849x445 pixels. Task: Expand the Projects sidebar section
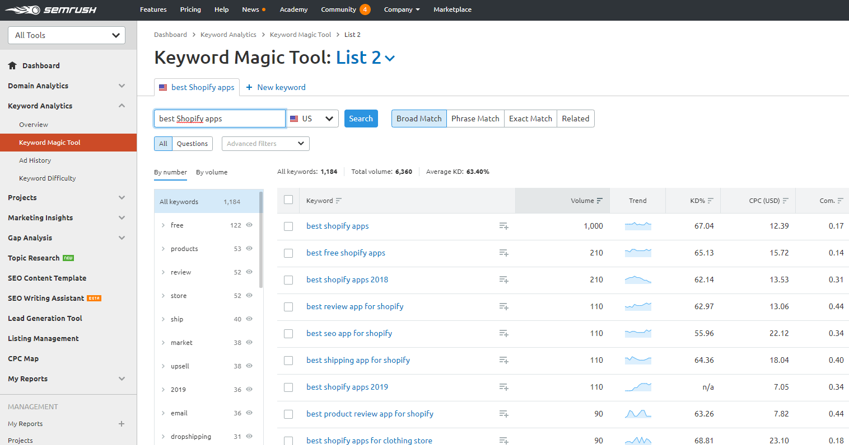[122, 197]
